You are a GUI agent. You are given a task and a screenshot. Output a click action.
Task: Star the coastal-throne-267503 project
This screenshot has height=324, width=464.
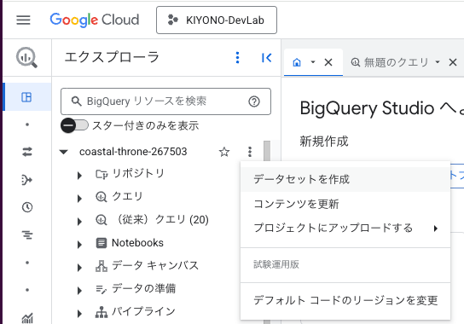[224, 152]
